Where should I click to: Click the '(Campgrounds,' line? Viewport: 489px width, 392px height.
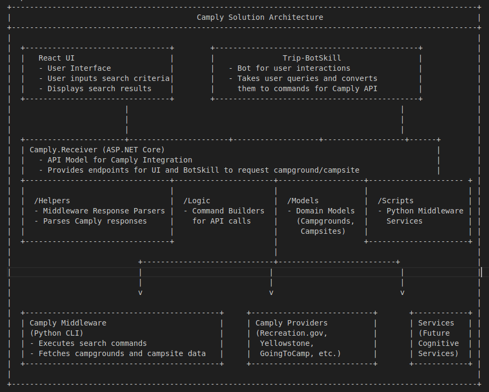coord(325,221)
